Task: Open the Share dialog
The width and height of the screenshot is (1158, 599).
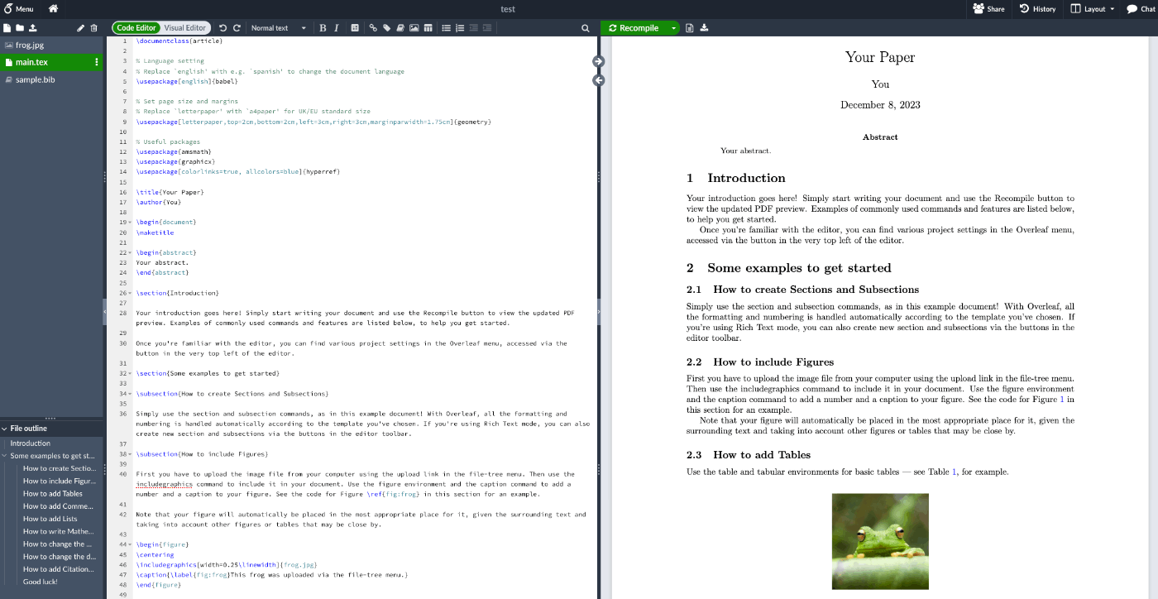Action: (x=989, y=9)
